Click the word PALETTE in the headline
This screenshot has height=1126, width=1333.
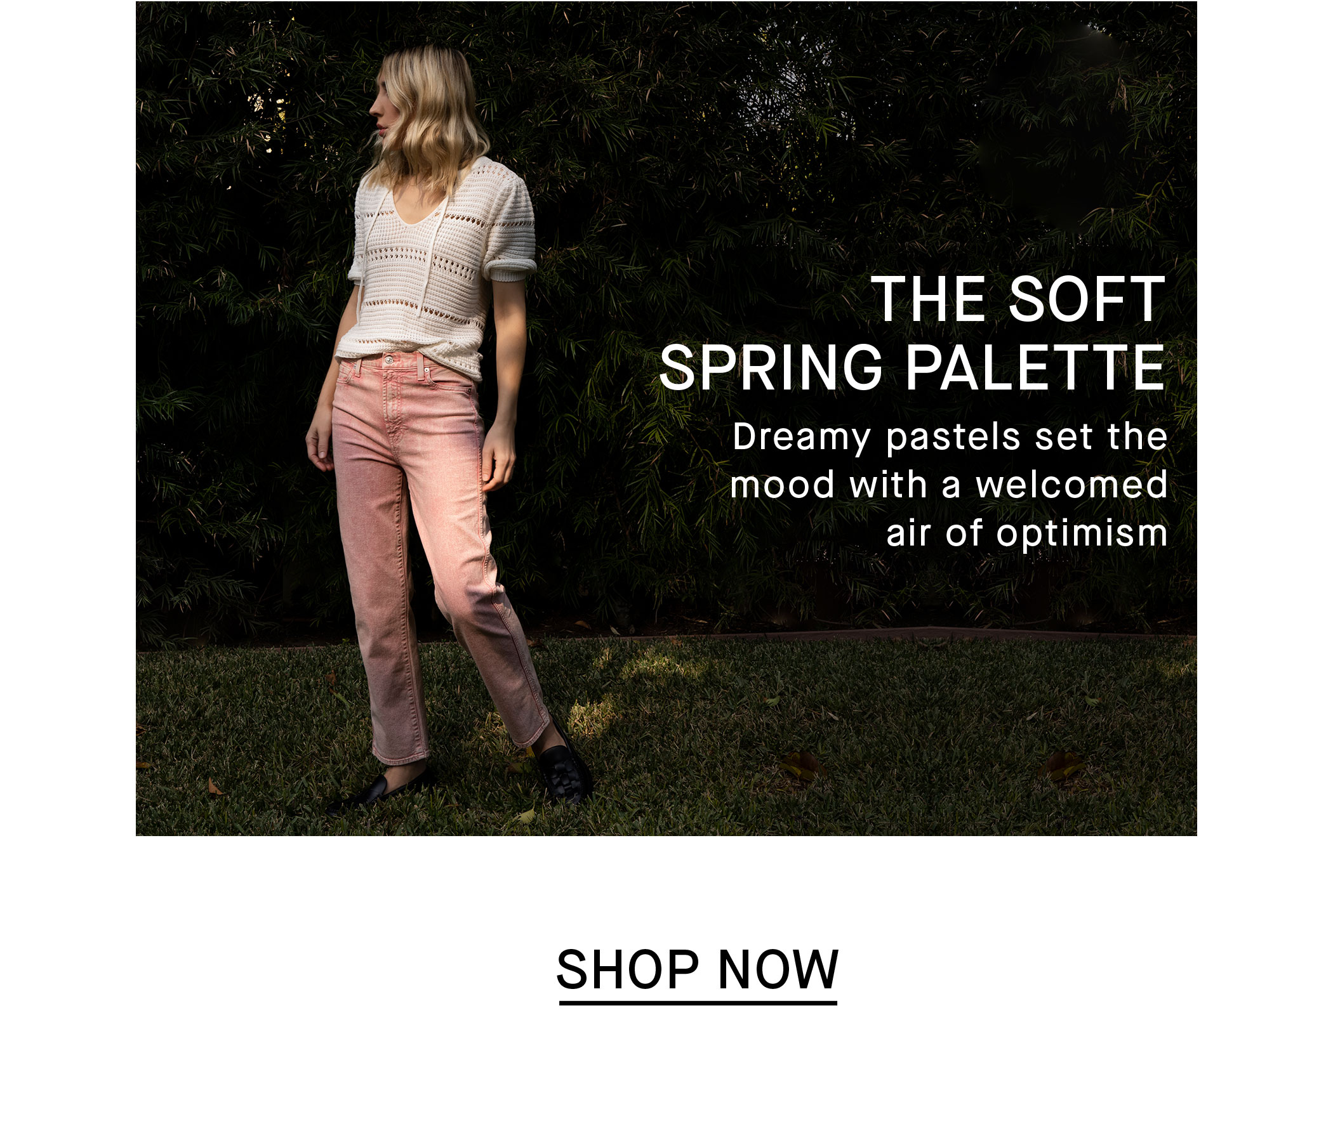[x=1036, y=368]
